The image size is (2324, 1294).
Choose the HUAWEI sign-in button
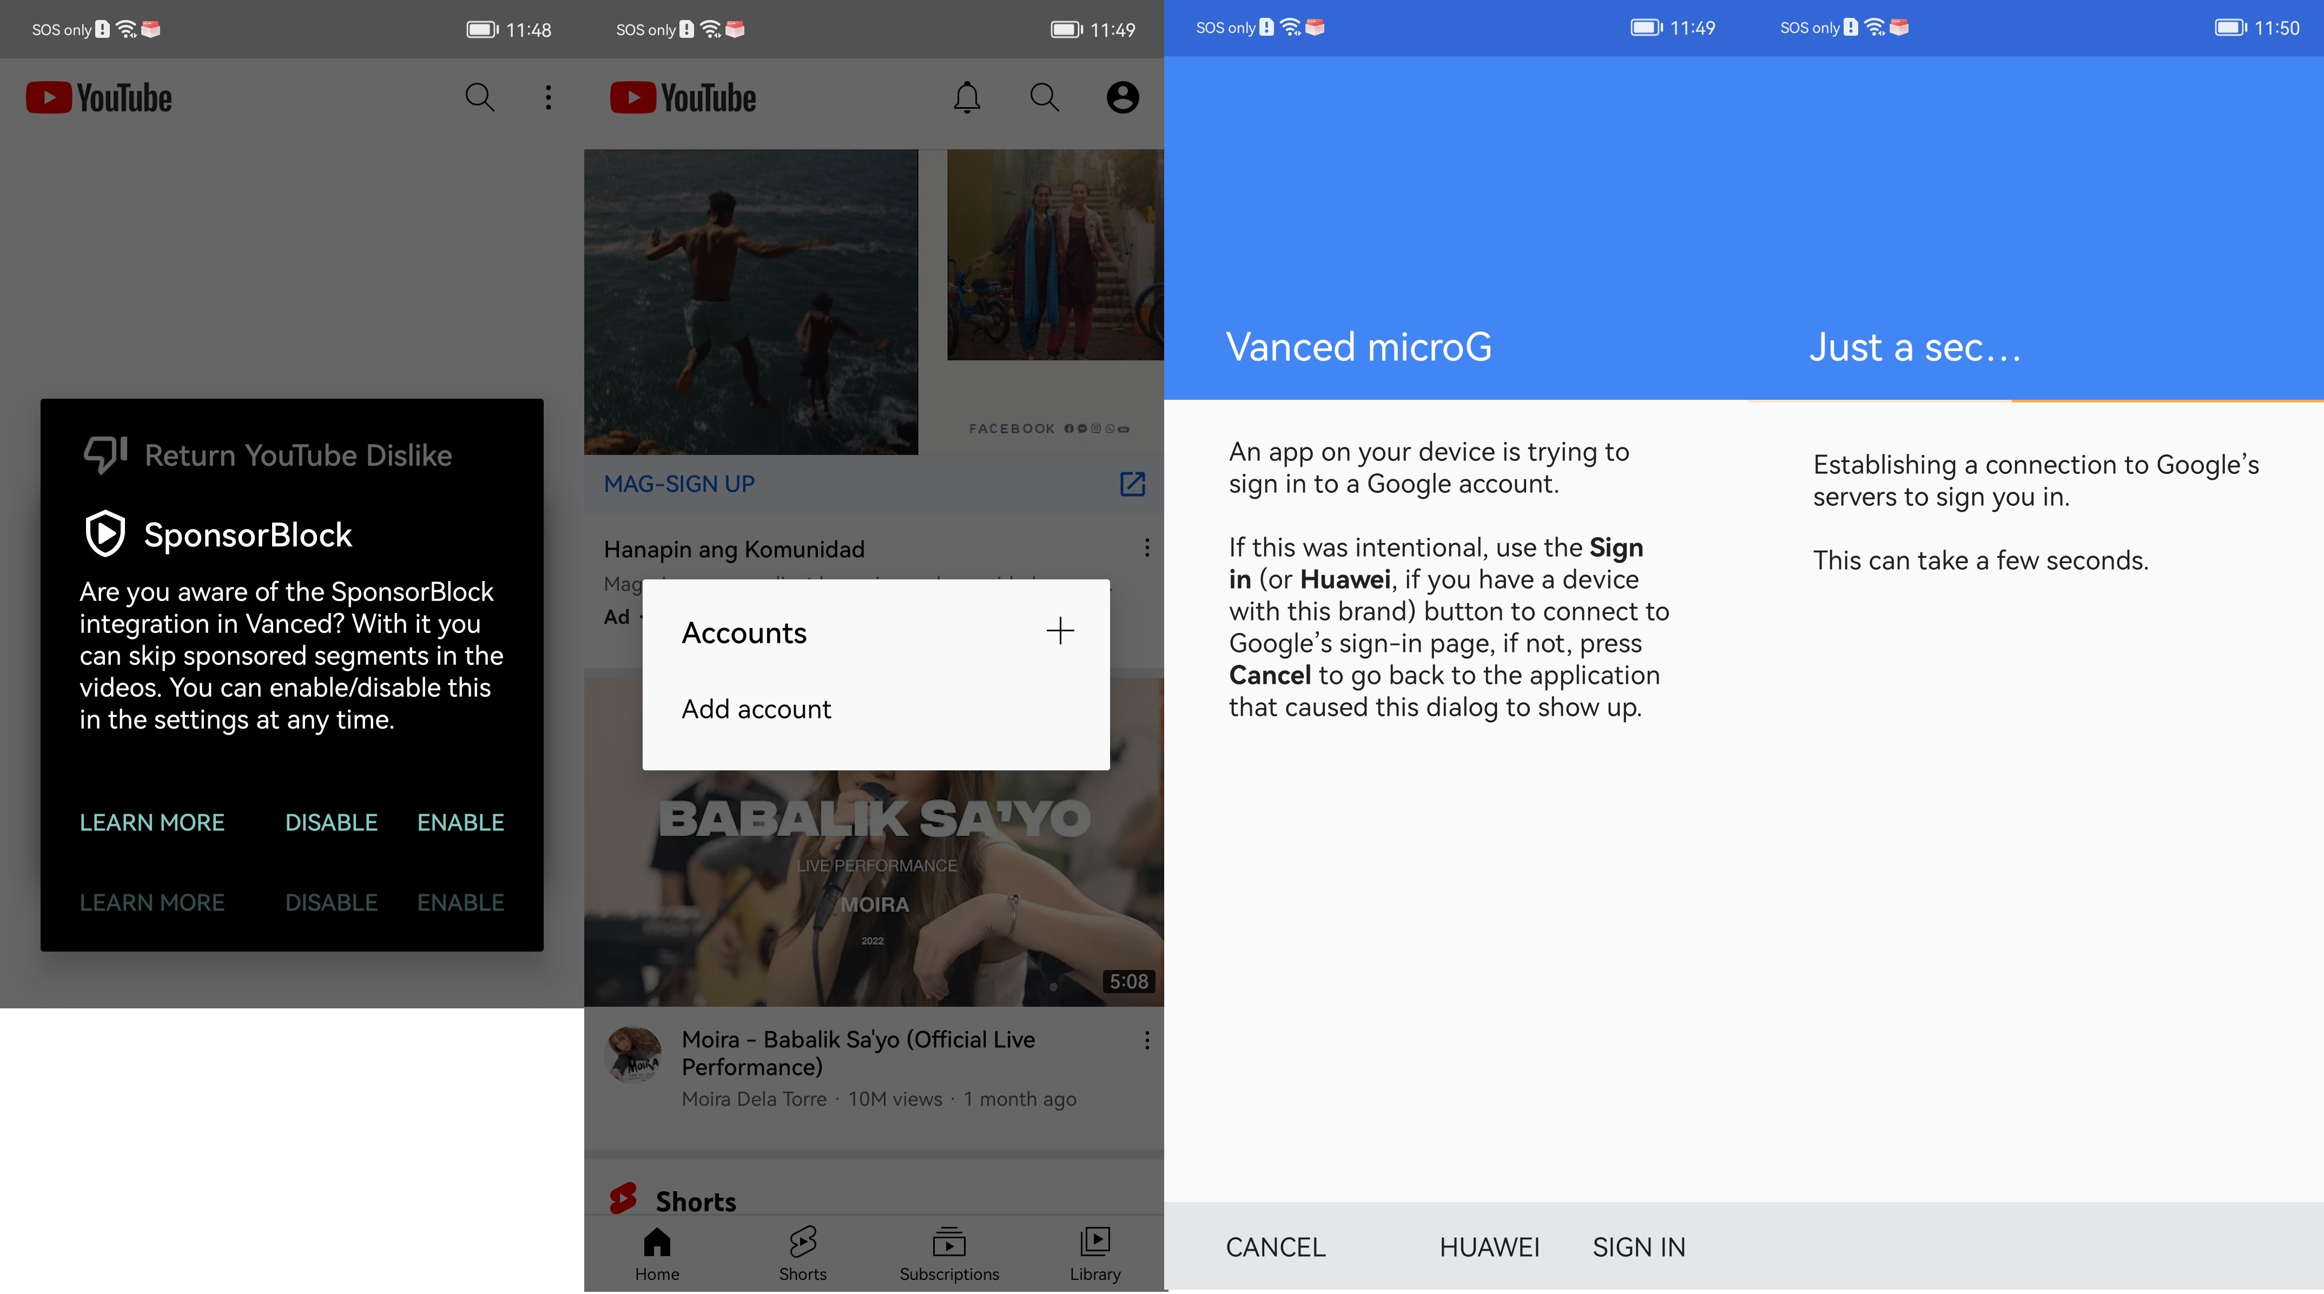pyautogui.click(x=1489, y=1247)
